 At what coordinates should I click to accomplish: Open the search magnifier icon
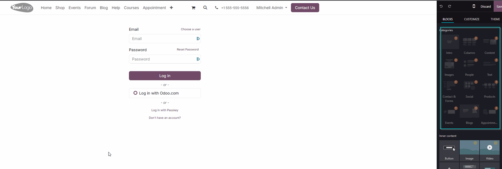[x=205, y=8]
